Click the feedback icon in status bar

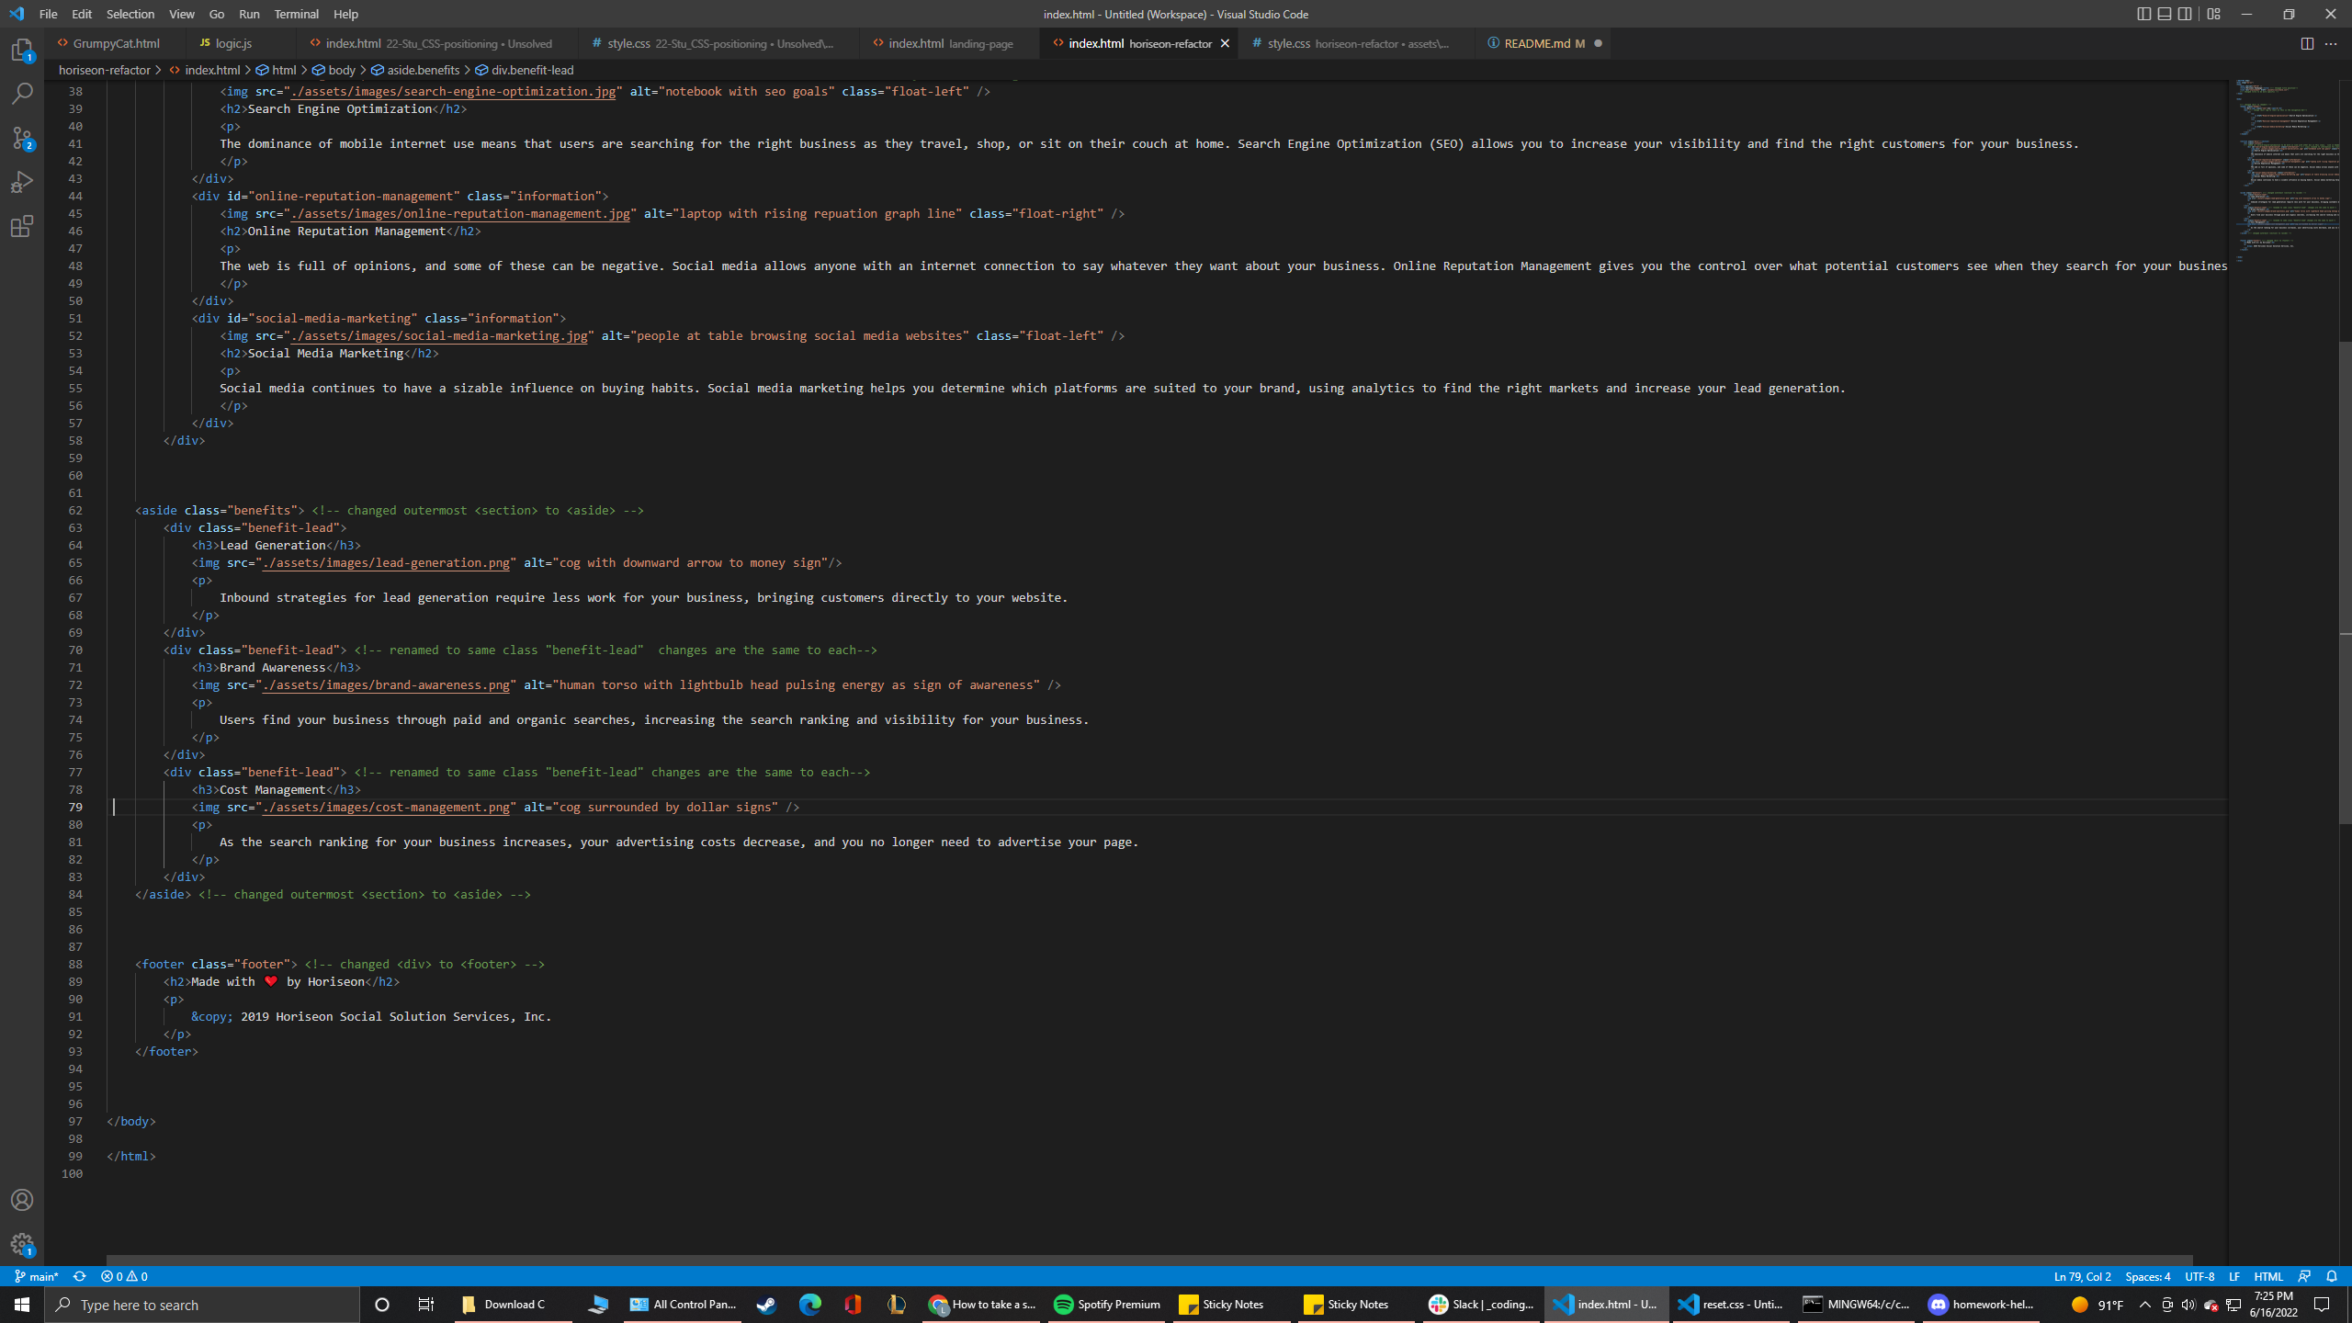coord(2304,1276)
